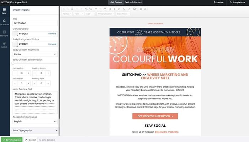
Task: Apply Italic formatting
Action: tap(114, 9)
